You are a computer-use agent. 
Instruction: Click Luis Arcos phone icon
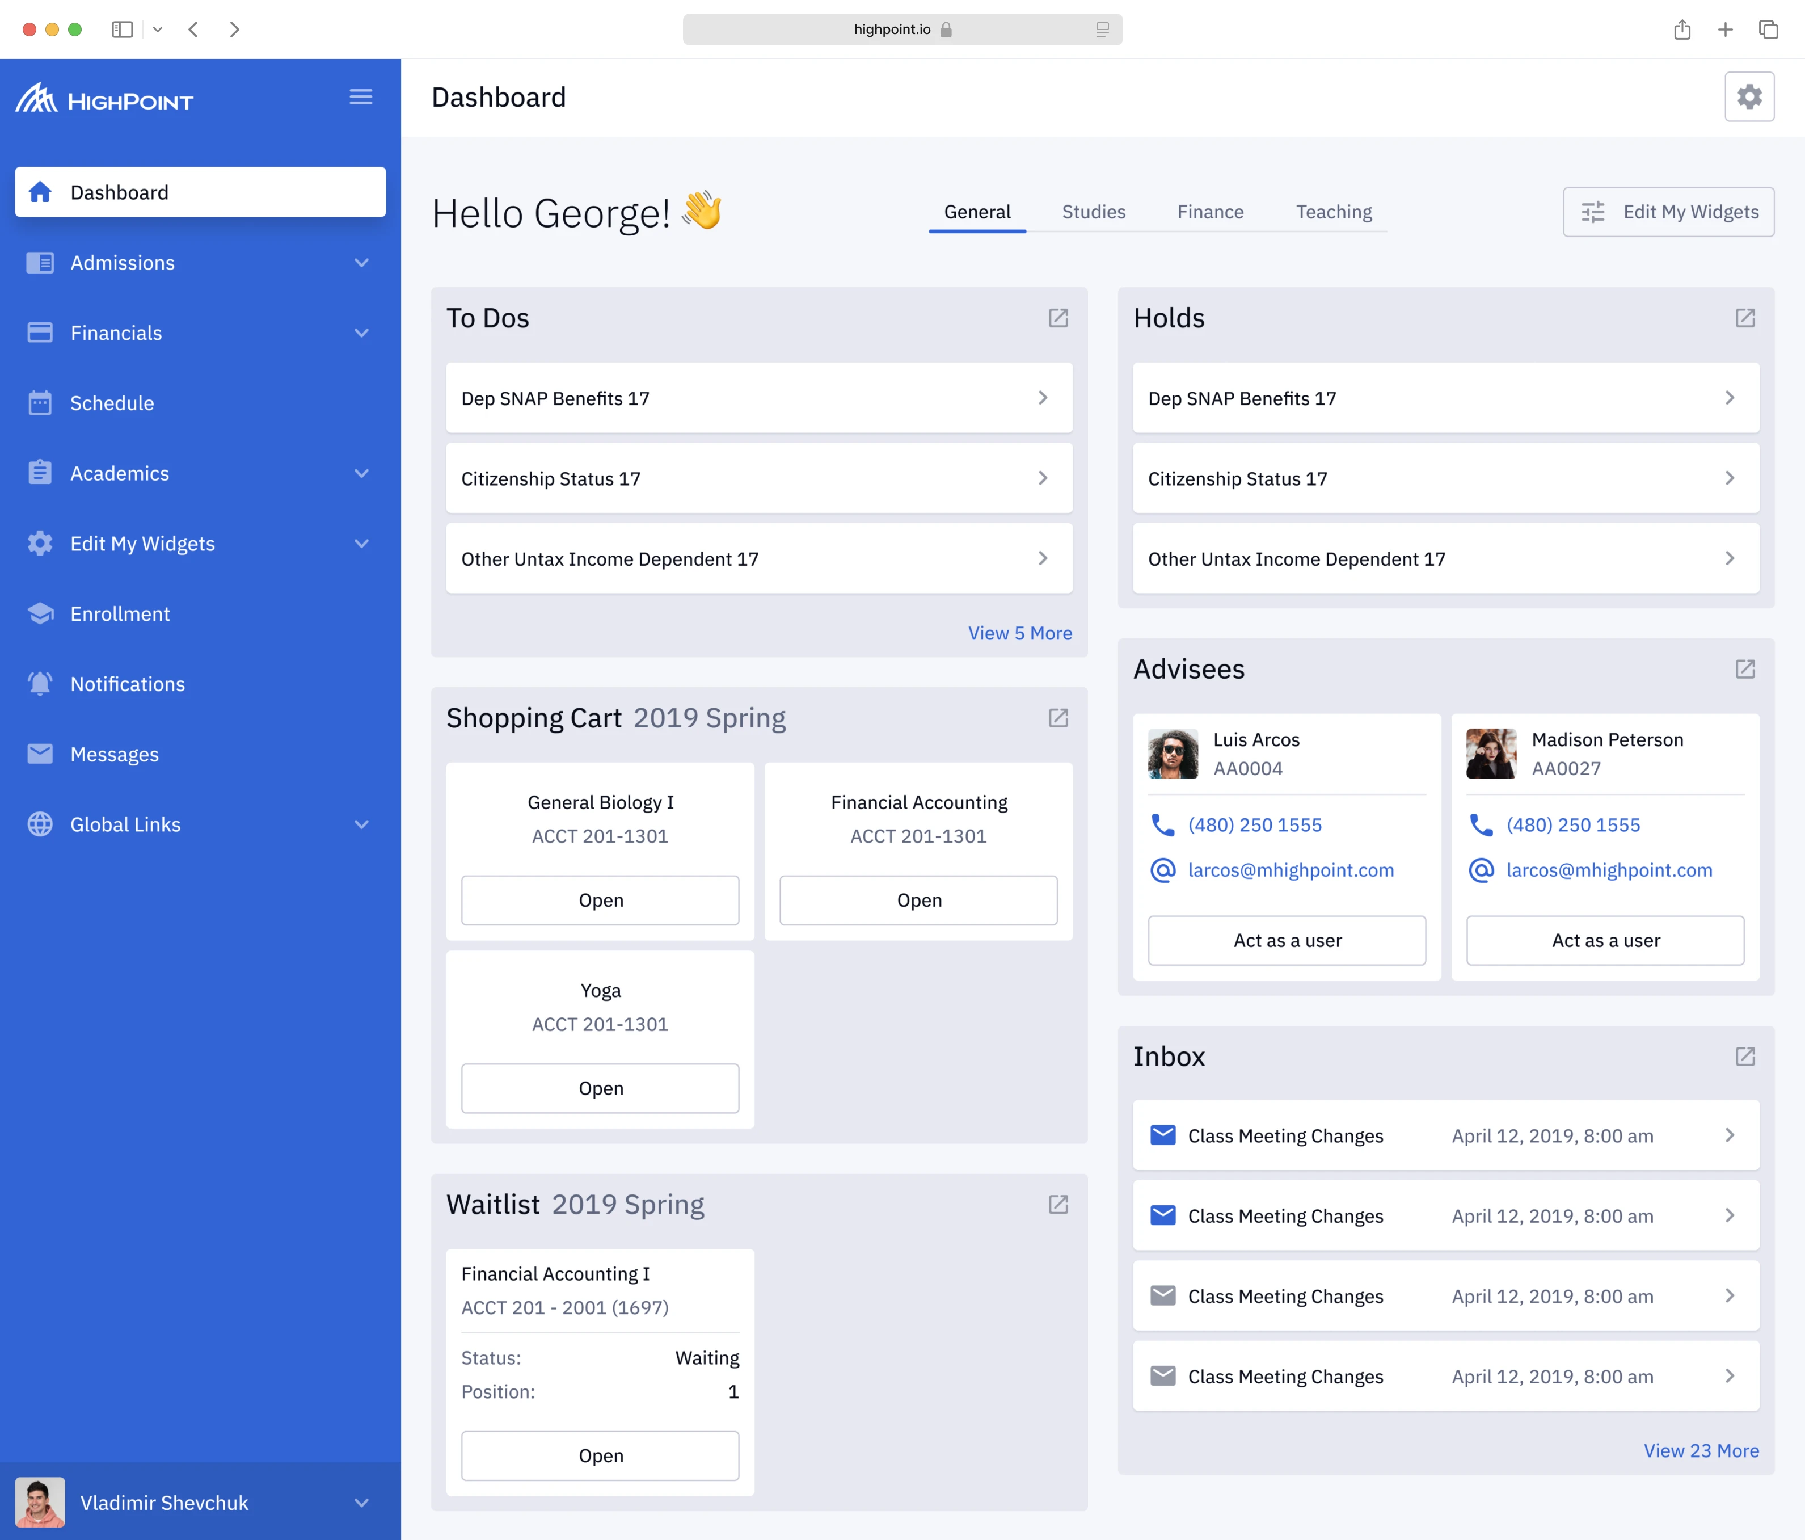tap(1162, 824)
